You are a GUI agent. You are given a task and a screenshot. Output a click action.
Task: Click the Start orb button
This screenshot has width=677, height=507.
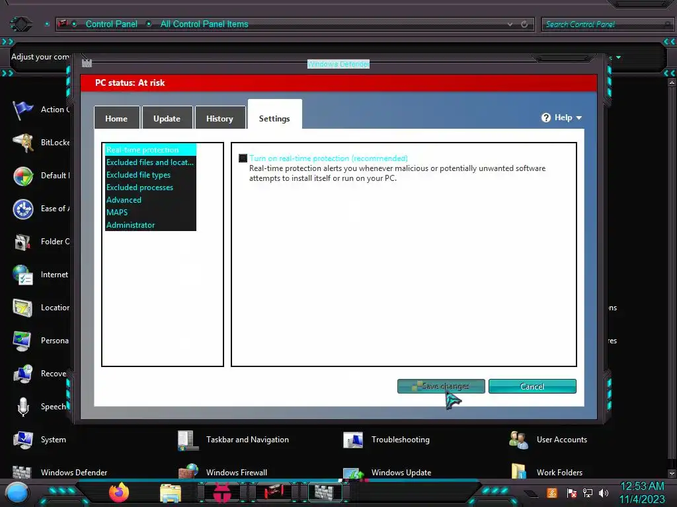17,492
